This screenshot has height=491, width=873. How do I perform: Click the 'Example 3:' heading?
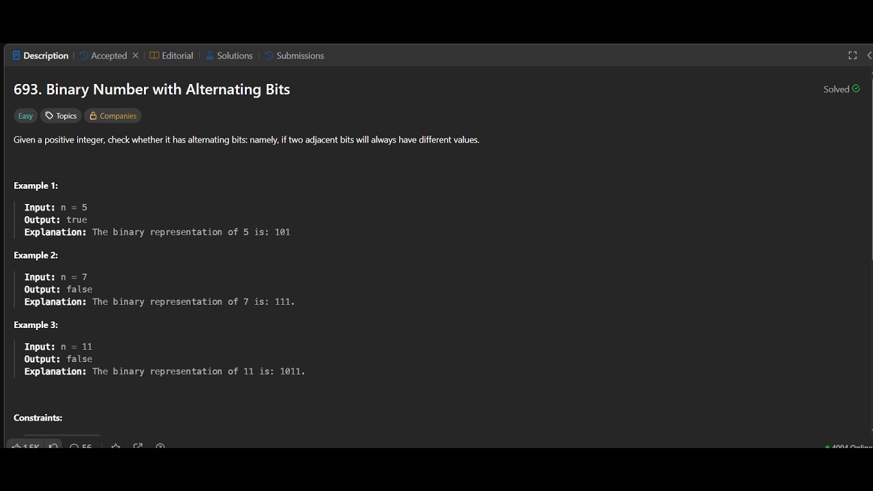35,325
